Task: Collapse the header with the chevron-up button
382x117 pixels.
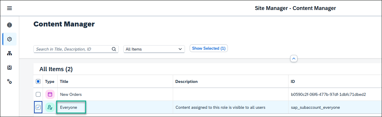Action: tap(294, 58)
